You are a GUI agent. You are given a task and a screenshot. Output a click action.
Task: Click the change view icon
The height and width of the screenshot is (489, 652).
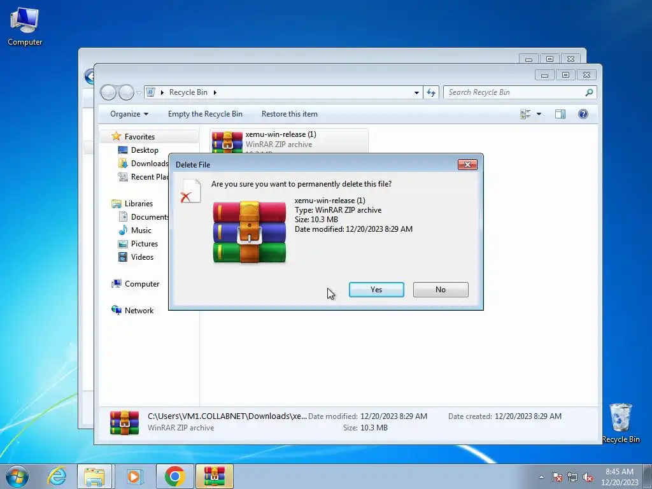pyautogui.click(x=525, y=114)
